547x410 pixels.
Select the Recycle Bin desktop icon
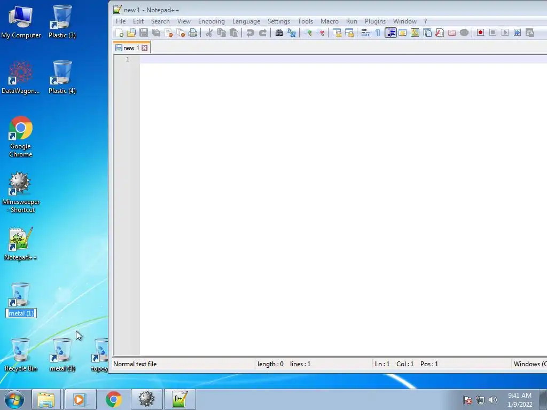(x=21, y=355)
